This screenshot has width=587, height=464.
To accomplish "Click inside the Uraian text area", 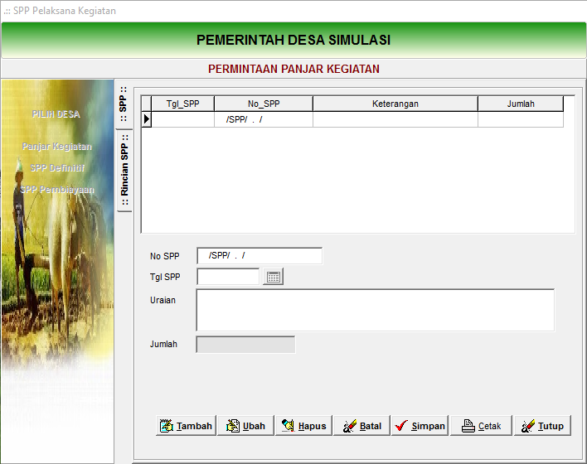I will tap(375, 310).
